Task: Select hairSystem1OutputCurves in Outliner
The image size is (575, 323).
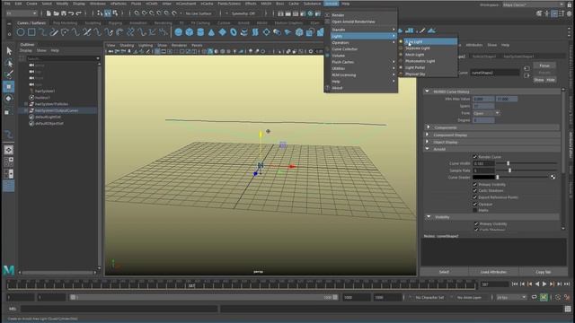Action: pyautogui.click(x=57, y=110)
